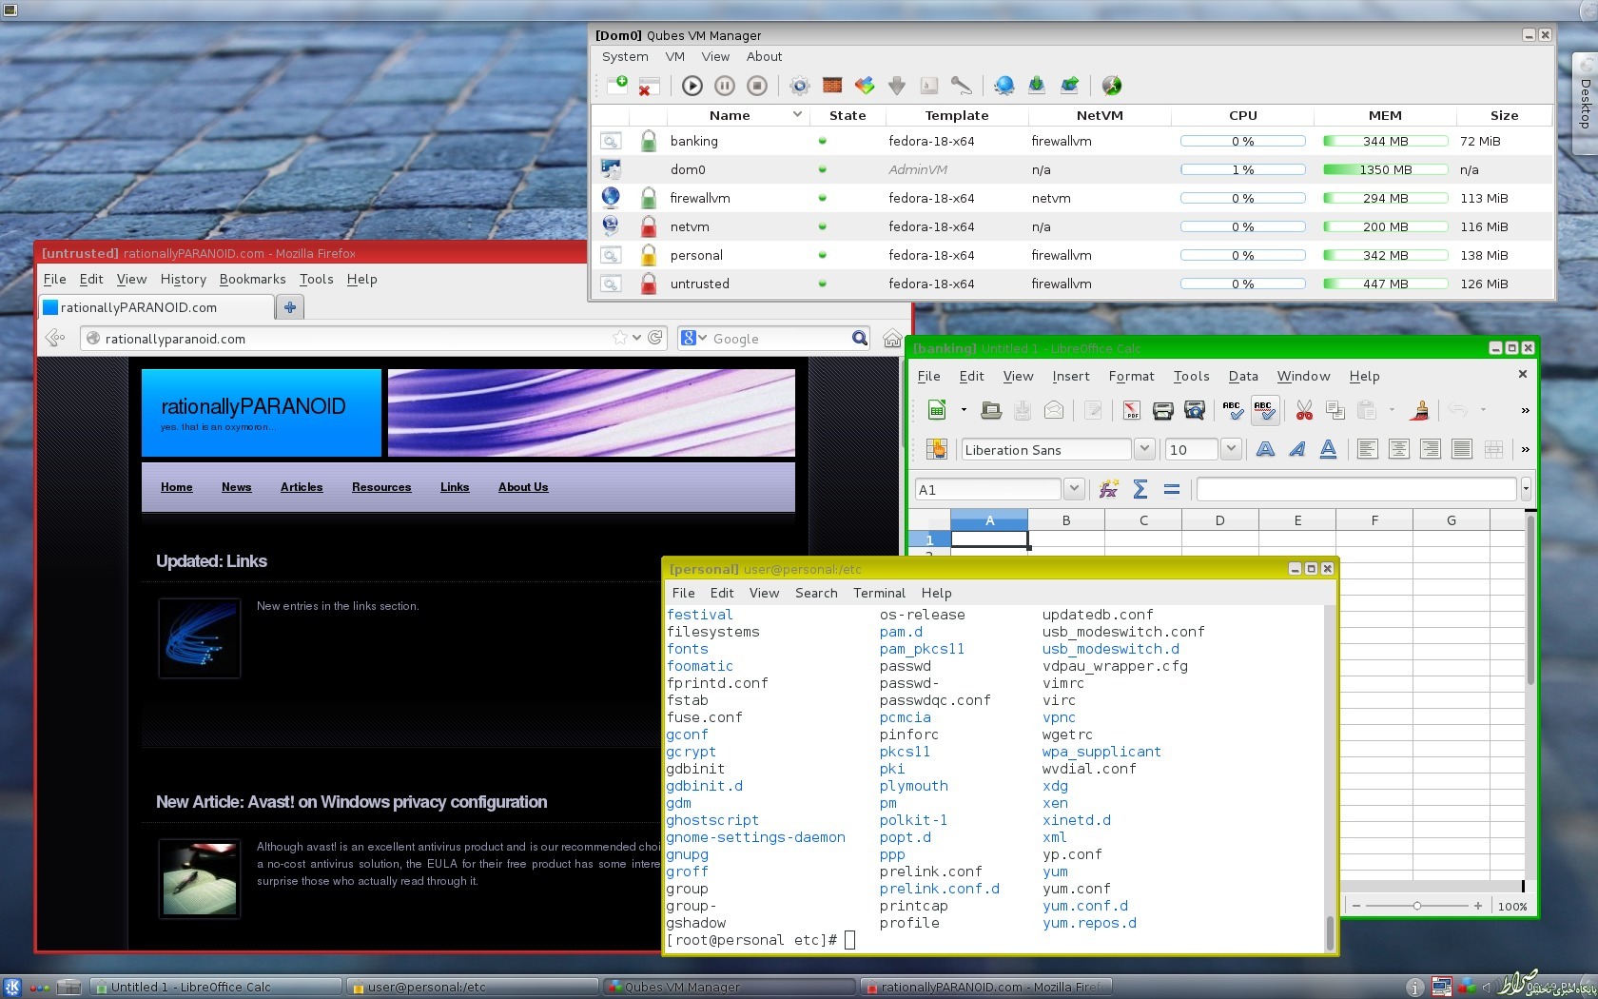Screen dimensions: 1598x999
Task: Show more Standard toolbar buttons in Calc
Action: pos(1525,410)
